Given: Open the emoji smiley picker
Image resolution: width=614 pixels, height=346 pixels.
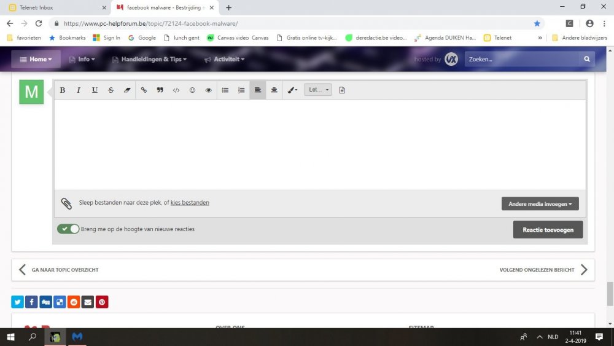Looking at the screenshot, I should point(192,90).
